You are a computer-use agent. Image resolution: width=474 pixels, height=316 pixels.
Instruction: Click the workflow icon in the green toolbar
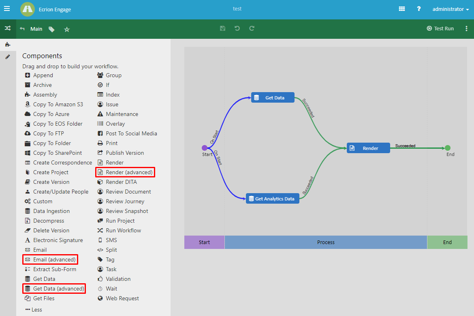(x=8, y=29)
